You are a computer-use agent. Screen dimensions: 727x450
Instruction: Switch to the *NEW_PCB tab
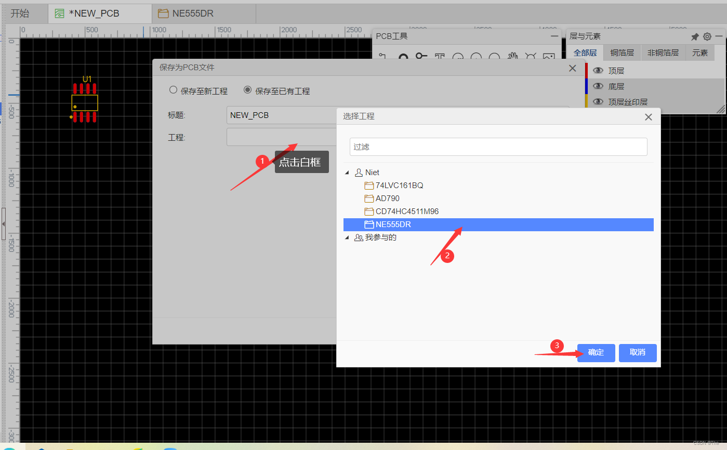99,14
